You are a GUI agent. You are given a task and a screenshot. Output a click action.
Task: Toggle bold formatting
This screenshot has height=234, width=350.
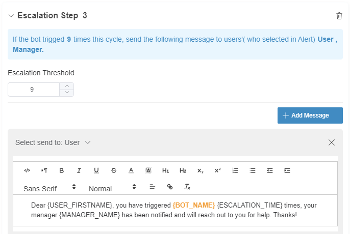62,170
